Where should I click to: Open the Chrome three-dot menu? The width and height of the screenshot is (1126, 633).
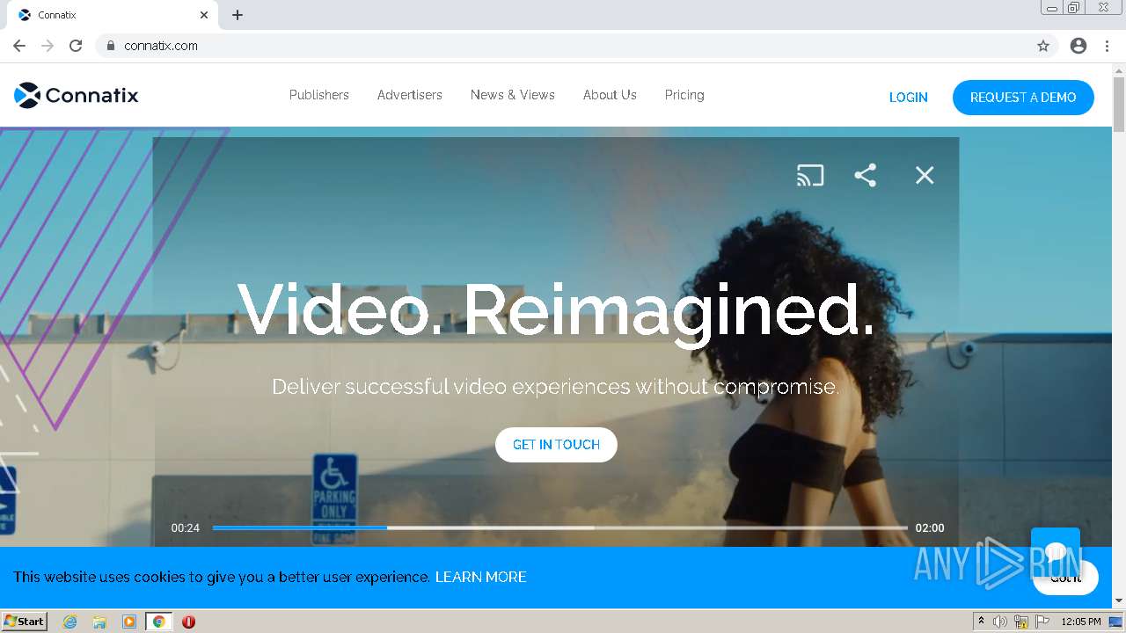click(x=1107, y=46)
